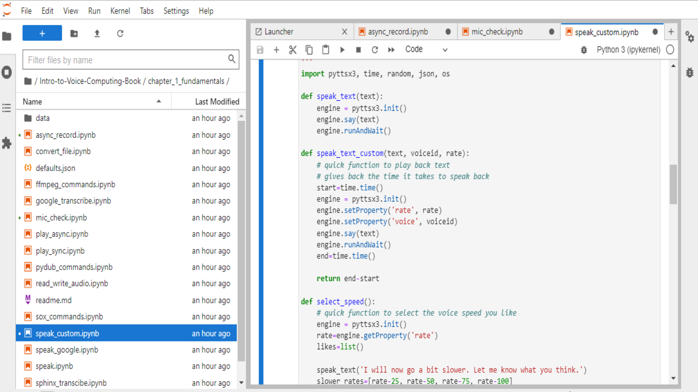
Task: Close the Launcher tab
Action: coord(344,32)
